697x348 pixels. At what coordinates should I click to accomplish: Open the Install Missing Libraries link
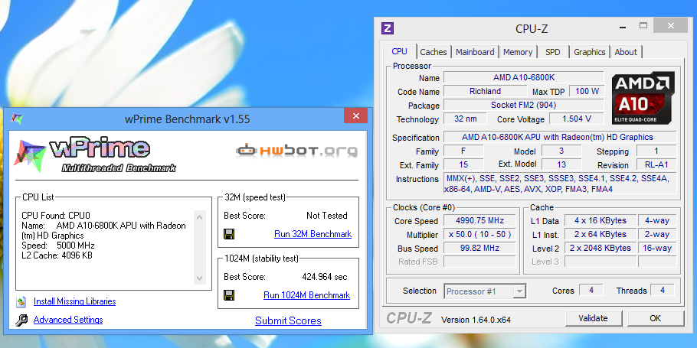tap(75, 301)
